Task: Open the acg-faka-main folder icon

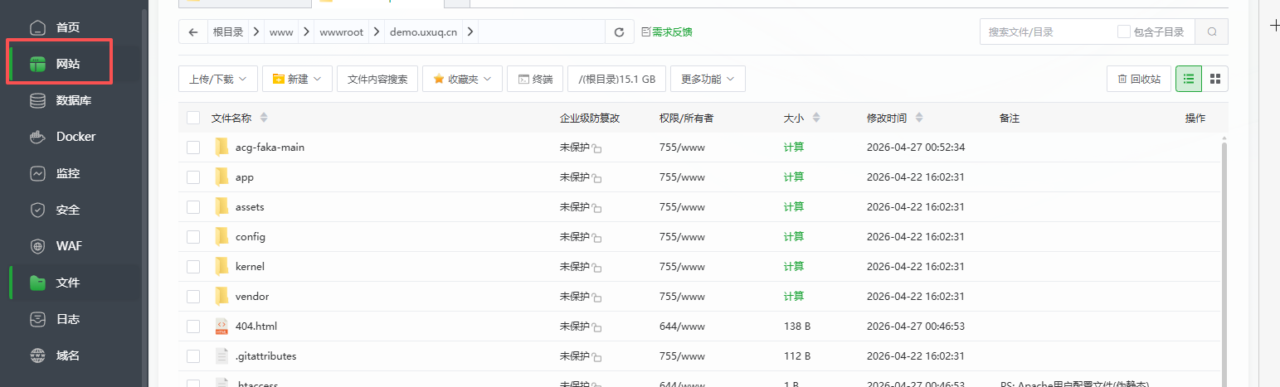Action: pyautogui.click(x=221, y=148)
